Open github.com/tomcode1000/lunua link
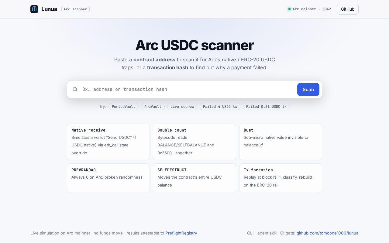The width and height of the screenshot is (389, 243). [328, 233]
